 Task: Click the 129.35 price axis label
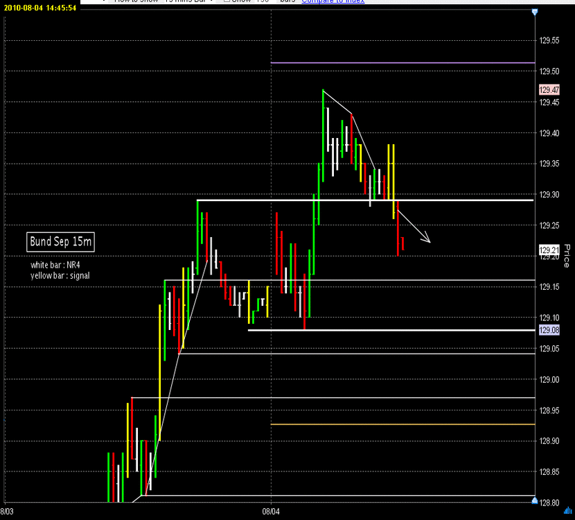(x=549, y=164)
